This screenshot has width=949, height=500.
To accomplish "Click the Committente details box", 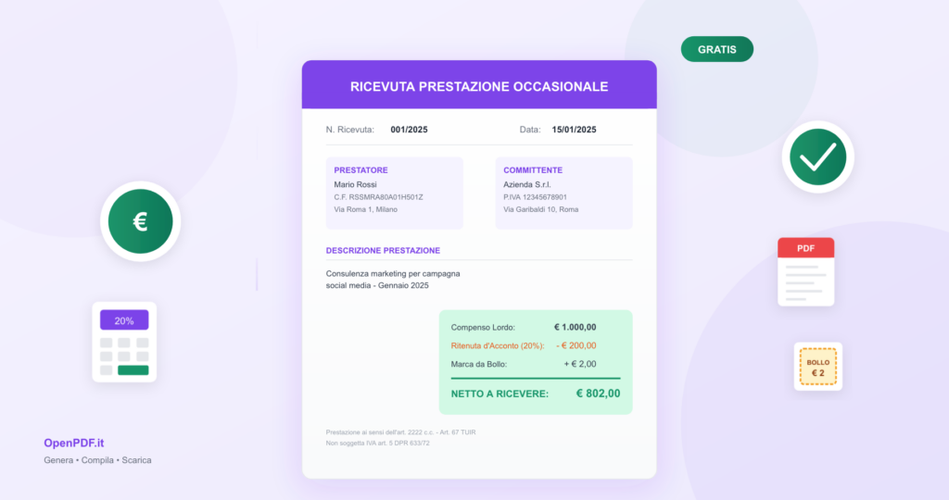I will 563,193.
